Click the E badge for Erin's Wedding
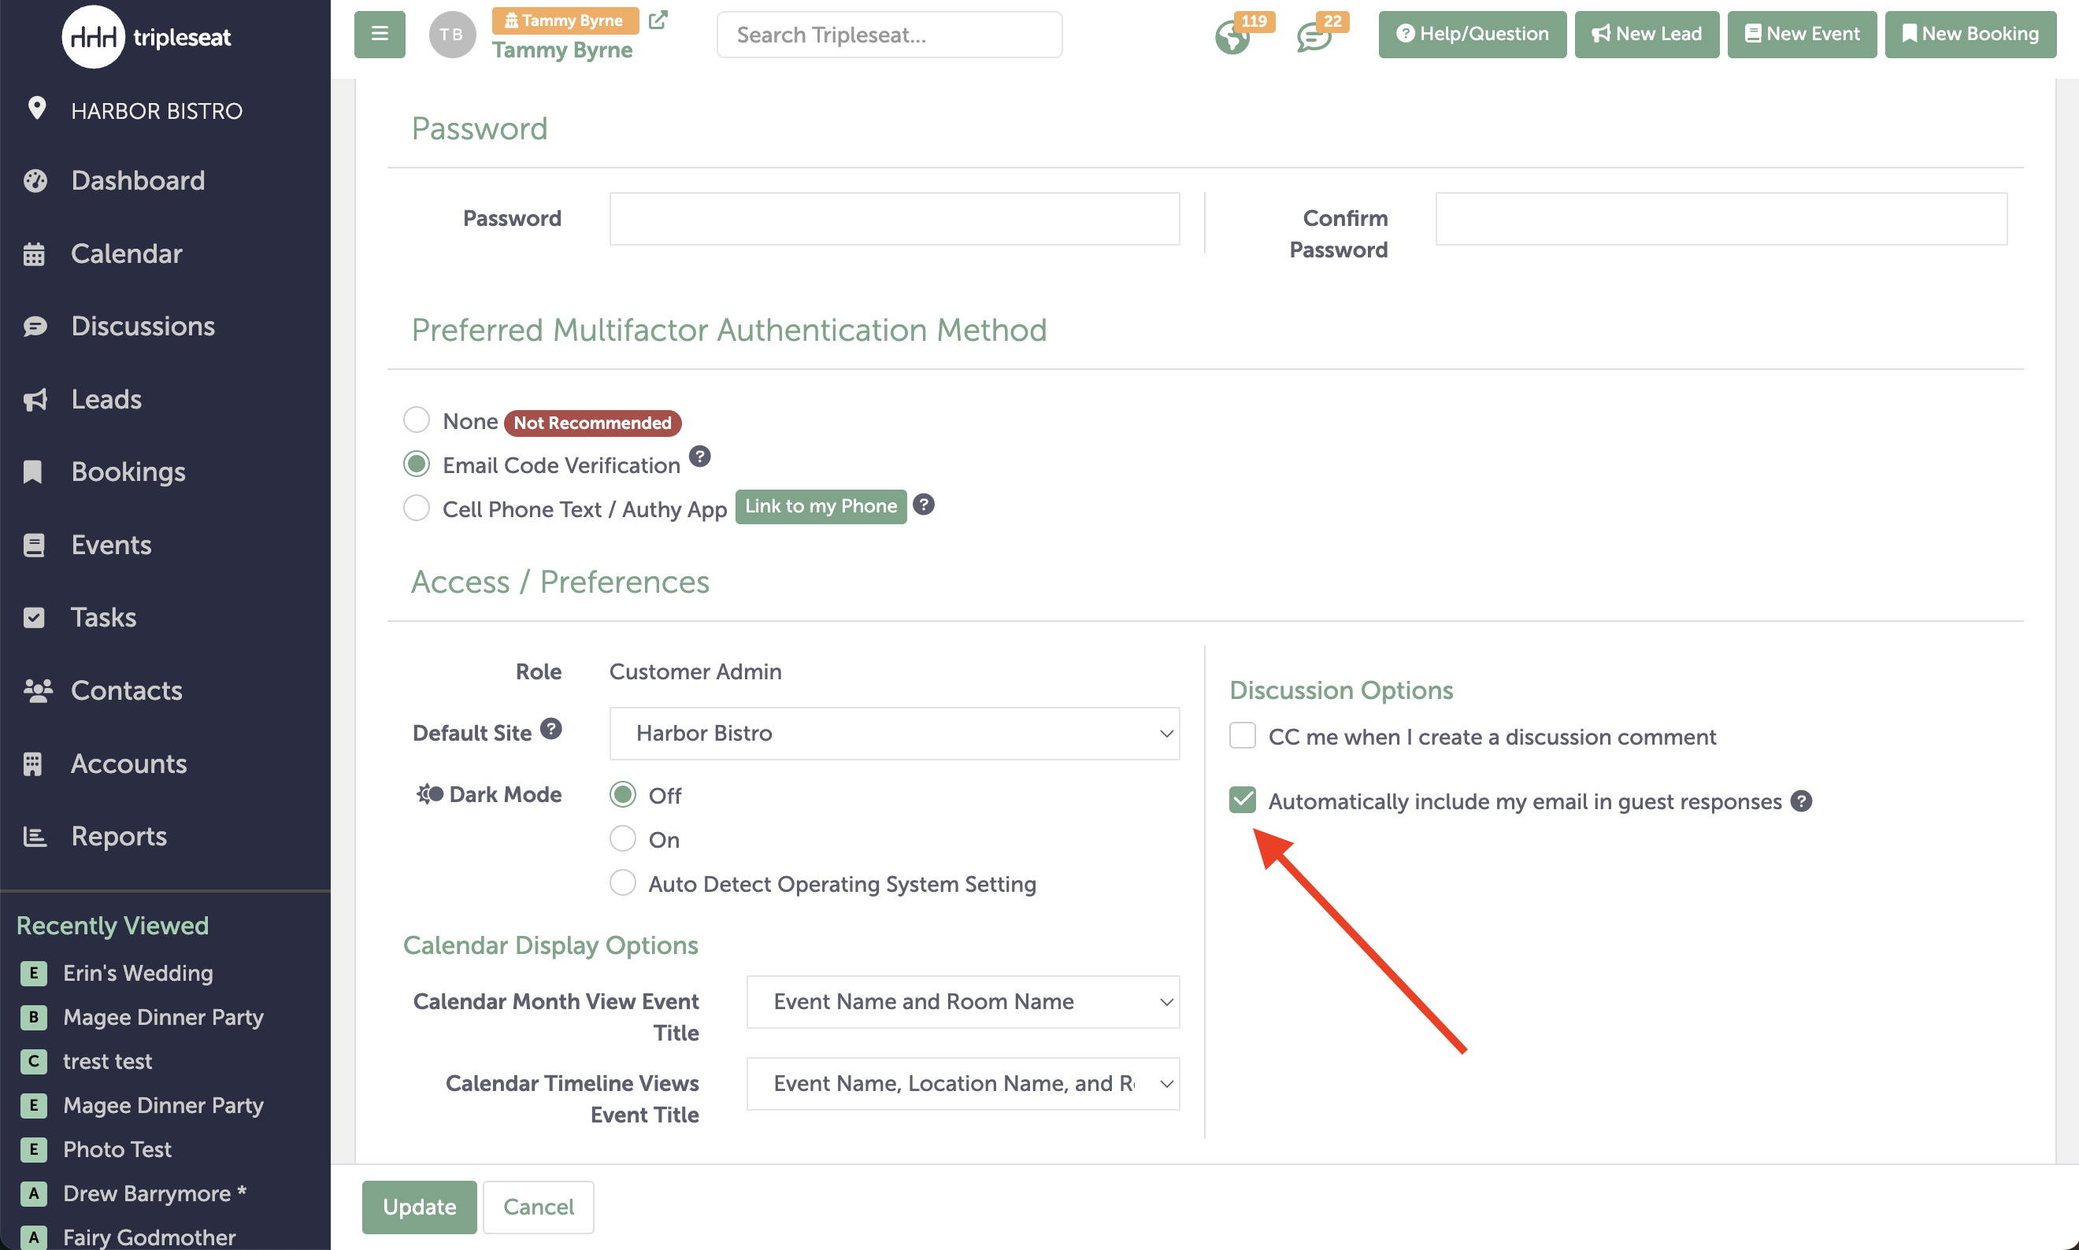 (x=34, y=973)
